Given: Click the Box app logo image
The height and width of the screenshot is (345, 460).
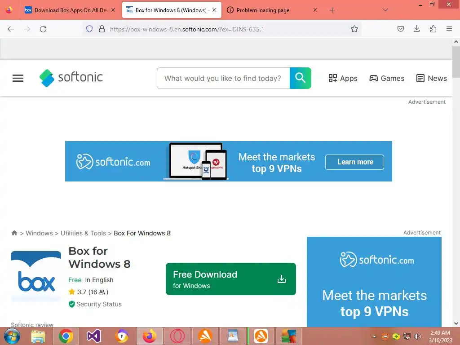Looking at the screenshot, I should pos(36,276).
